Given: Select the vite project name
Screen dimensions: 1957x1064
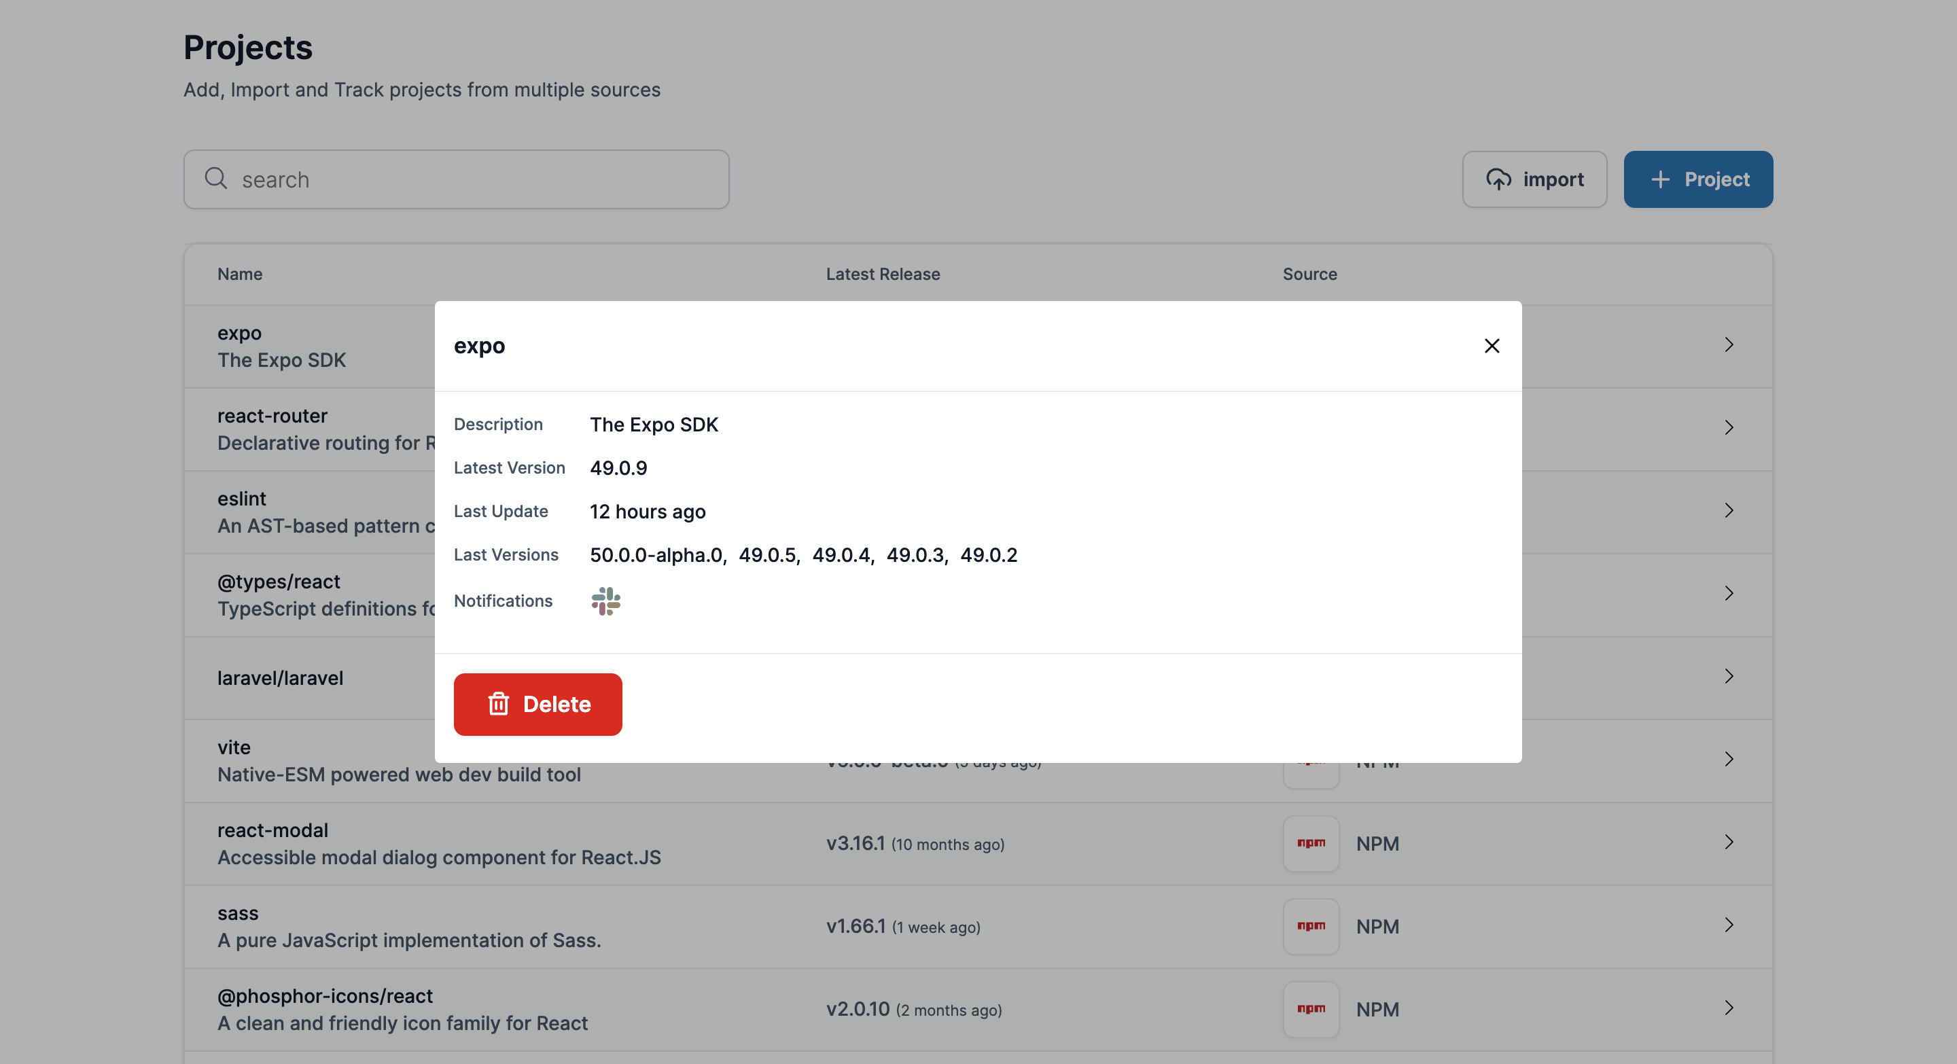Looking at the screenshot, I should [x=234, y=747].
